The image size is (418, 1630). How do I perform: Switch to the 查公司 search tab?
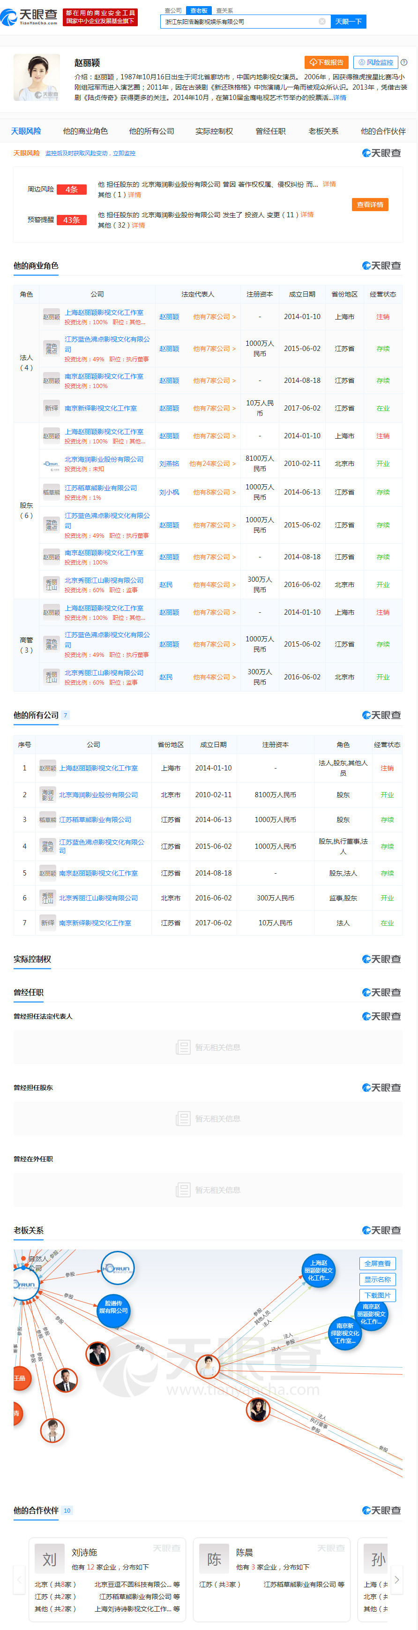172,11
